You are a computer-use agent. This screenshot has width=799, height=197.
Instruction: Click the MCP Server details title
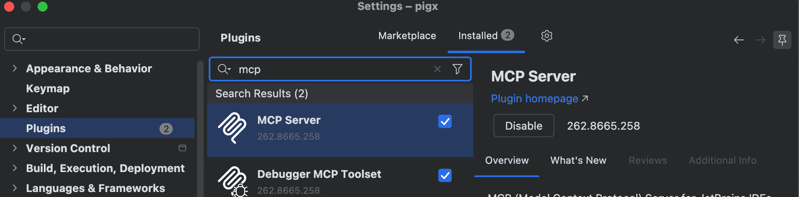[534, 76]
